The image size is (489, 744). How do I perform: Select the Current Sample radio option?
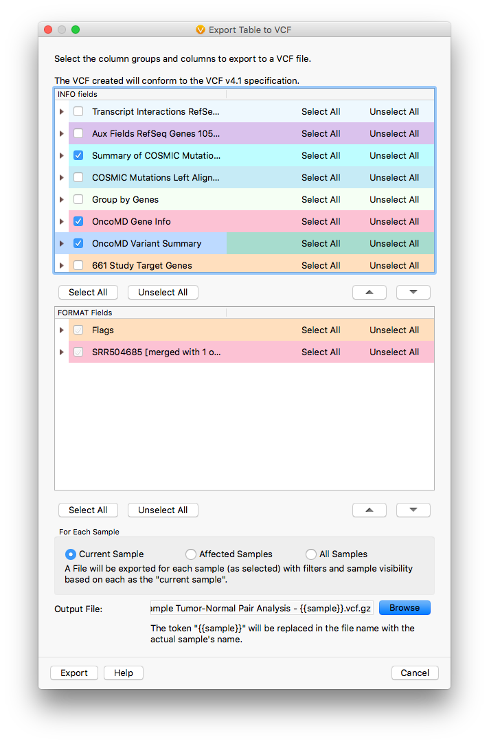pyautogui.click(x=70, y=554)
